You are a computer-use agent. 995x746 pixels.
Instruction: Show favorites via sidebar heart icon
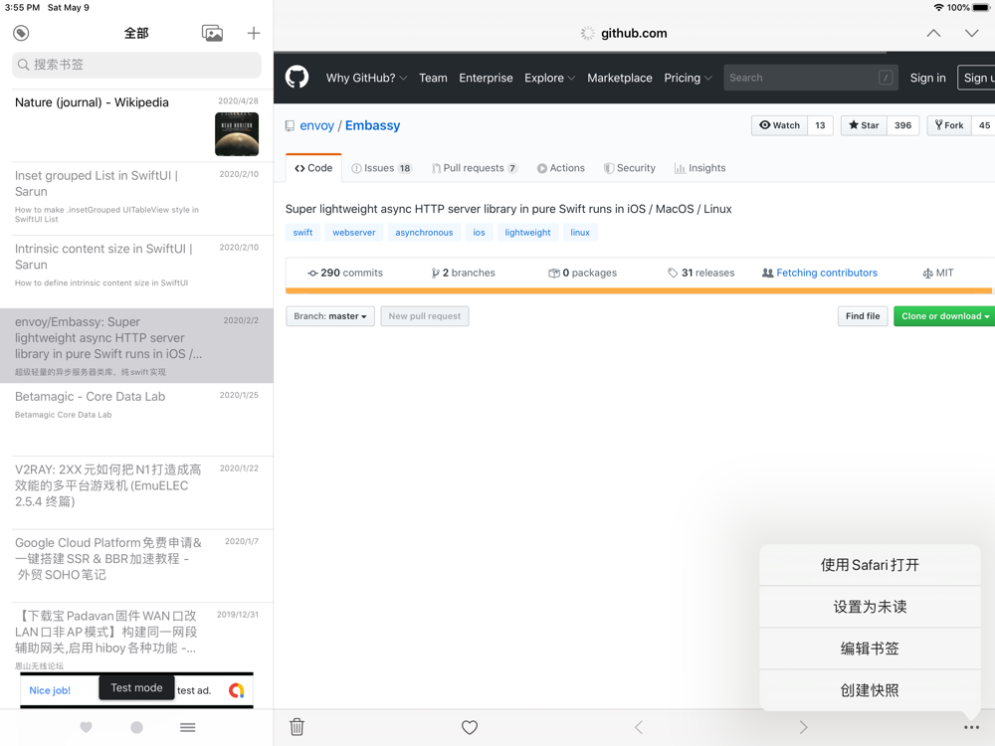pyautogui.click(x=87, y=727)
